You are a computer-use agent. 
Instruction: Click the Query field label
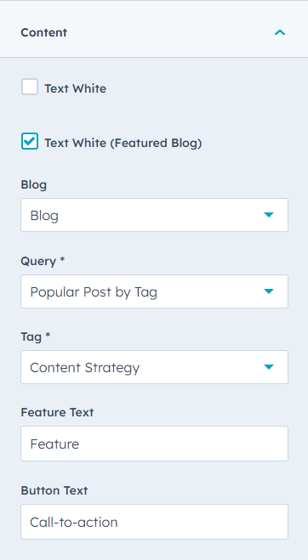pyautogui.click(x=43, y=261)
